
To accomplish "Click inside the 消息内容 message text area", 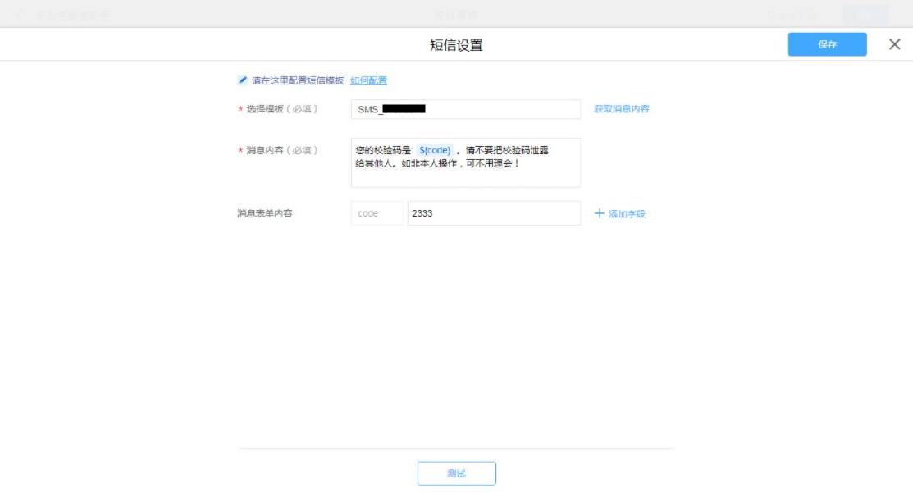I will click(x=465, y=172).
